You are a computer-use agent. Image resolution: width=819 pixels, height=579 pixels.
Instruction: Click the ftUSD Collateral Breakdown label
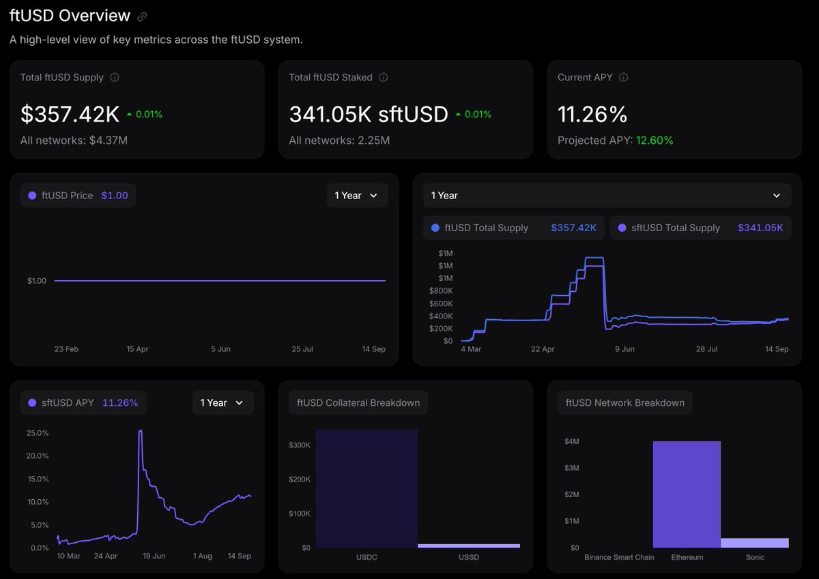(358, 403)
